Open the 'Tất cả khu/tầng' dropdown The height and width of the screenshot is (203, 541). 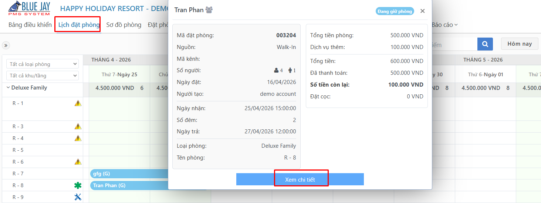[x=43, y=76]
